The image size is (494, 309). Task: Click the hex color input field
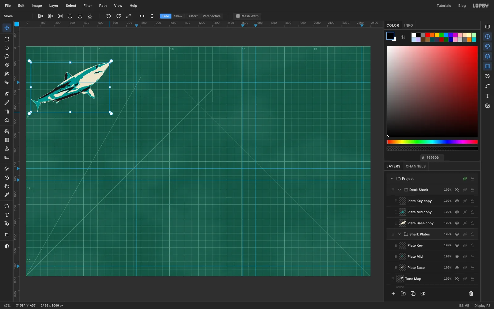[432, 158]
